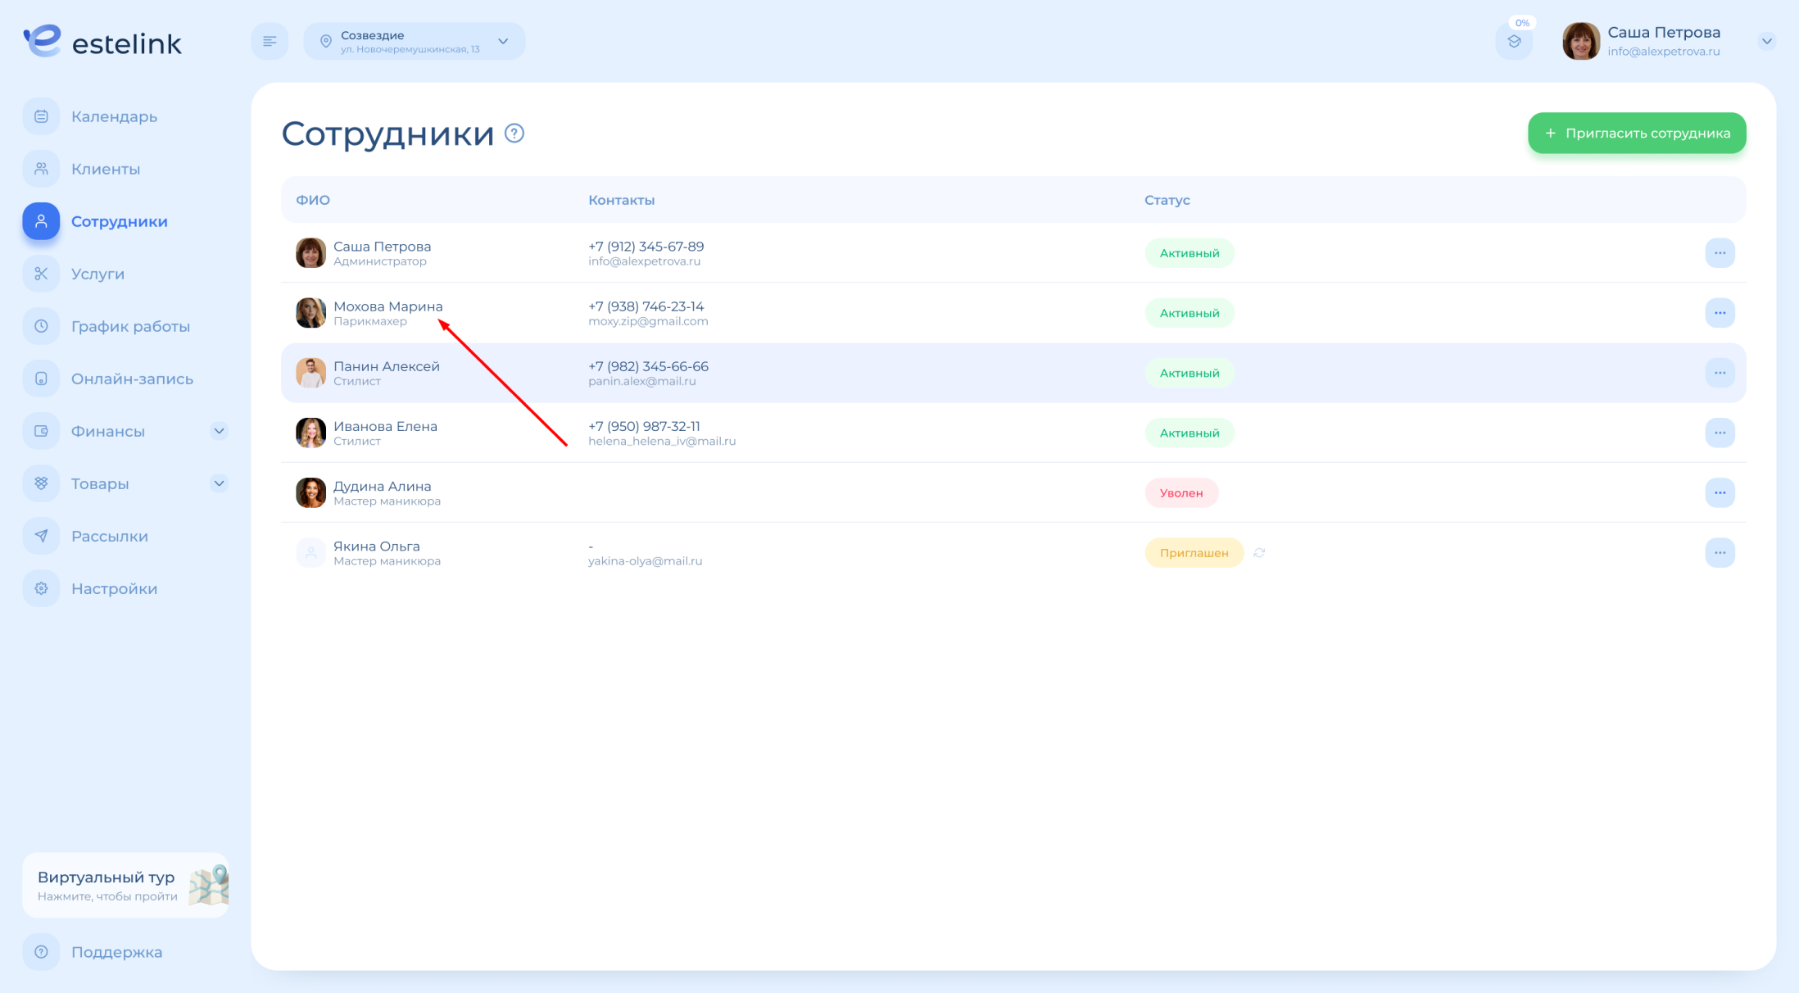Viewport: 1799px width, 993px height.
Task: Expand the Товары submenu chevron
Action: [219, 483]
